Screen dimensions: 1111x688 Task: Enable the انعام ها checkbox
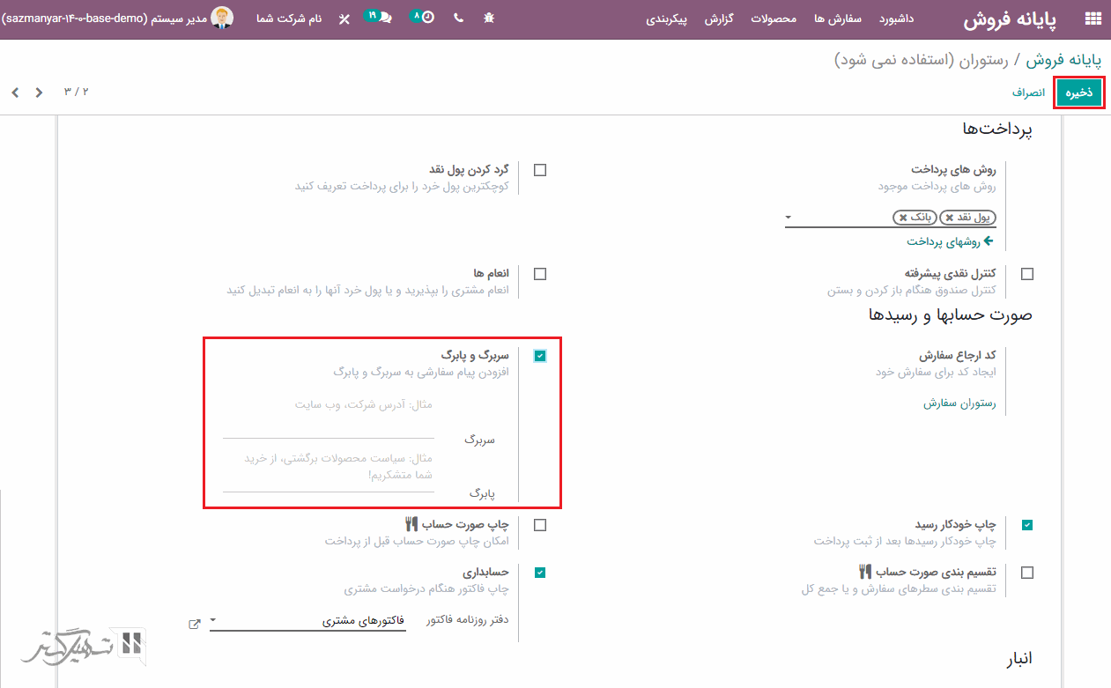(540, 274)
